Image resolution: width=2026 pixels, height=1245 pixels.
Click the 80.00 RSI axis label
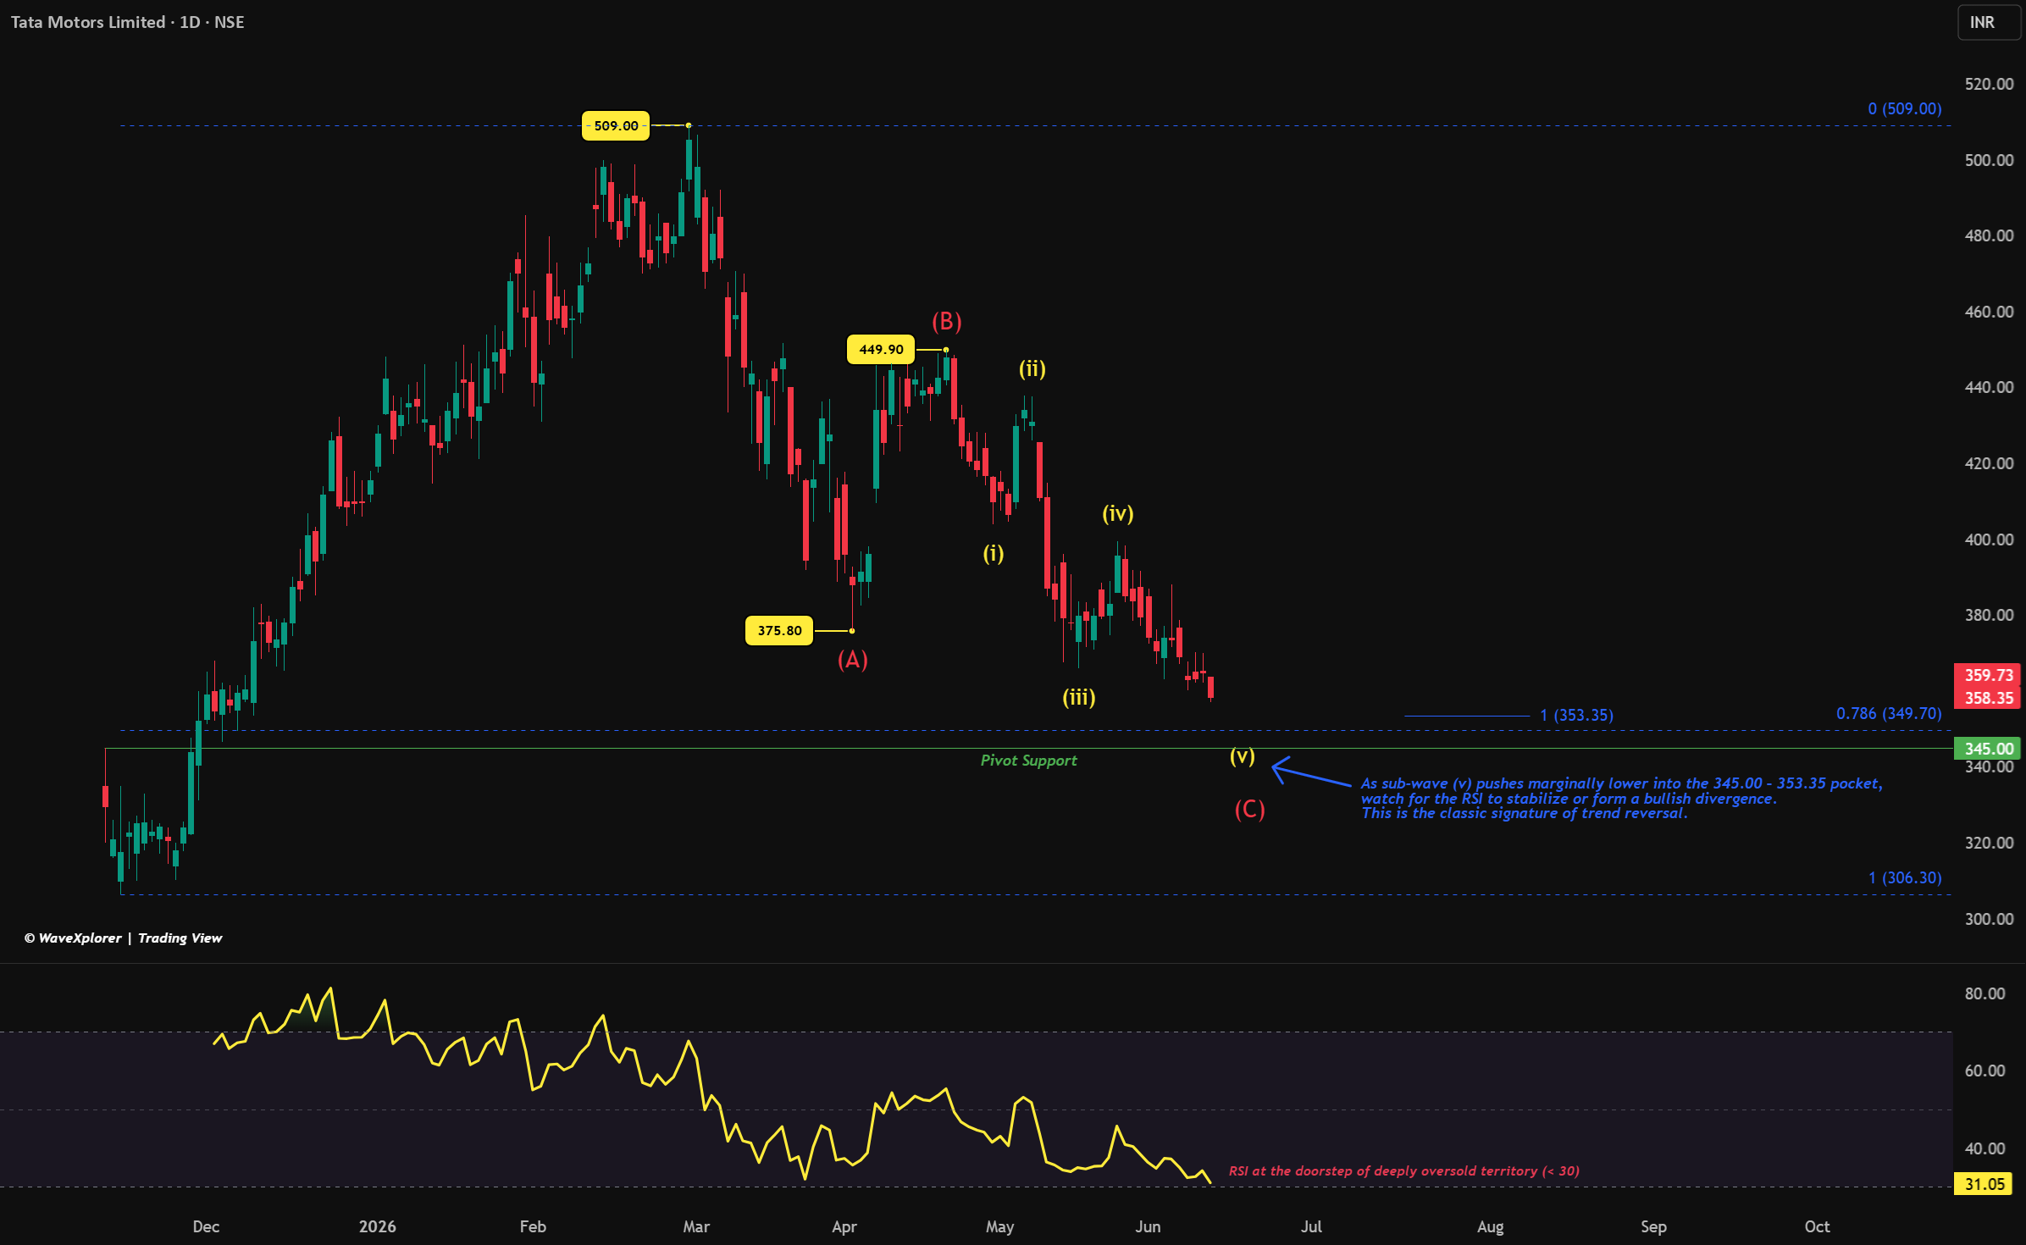(x=1984, y=993)
